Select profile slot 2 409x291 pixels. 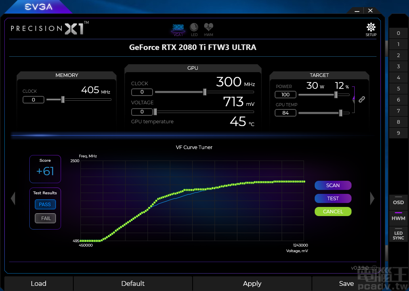coord(398,56)
